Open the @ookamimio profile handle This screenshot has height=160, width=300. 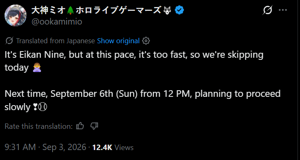[x=57, y=22]
